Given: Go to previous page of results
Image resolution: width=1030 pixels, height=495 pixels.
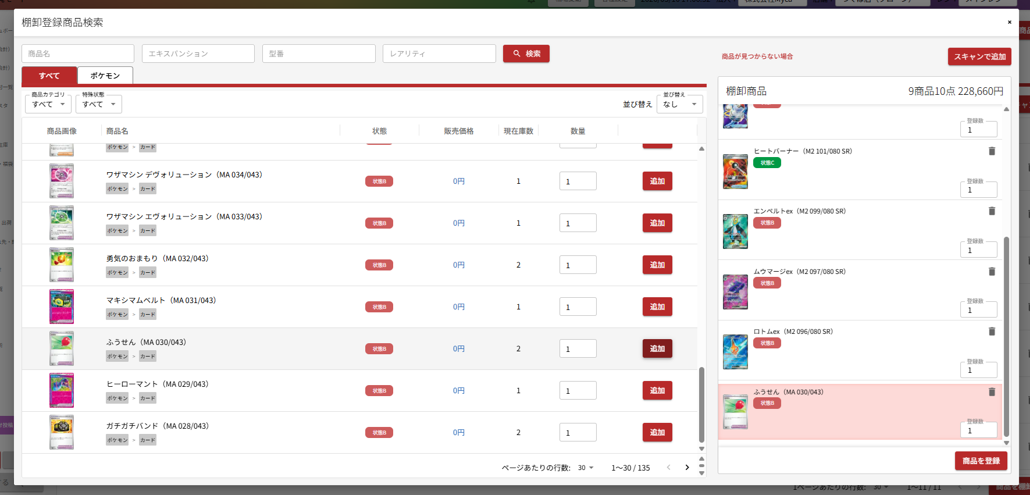Looking at the screenshot, I should click(668, 468).
